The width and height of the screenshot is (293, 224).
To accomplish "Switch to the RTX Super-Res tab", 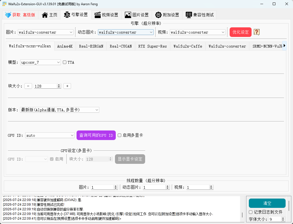I will (x=153, y=46).
